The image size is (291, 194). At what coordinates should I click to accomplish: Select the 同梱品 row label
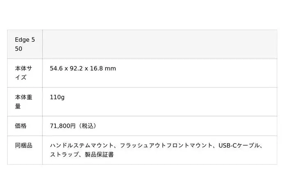pos(24,145)
